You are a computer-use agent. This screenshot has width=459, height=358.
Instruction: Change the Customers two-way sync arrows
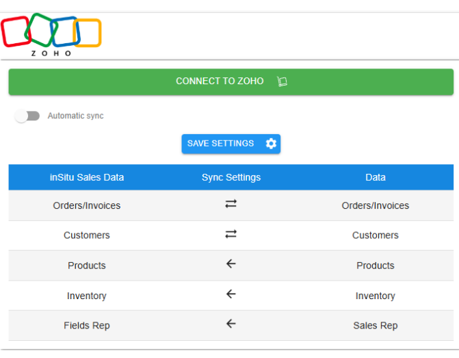click(x=231, y=234)
